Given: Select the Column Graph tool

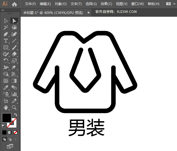Looking at the screenshot, I should pyautogui.click(x=14, y=94).
